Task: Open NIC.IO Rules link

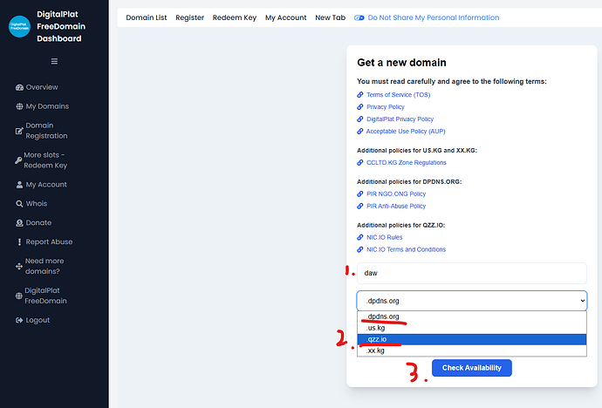Action: 384,237
